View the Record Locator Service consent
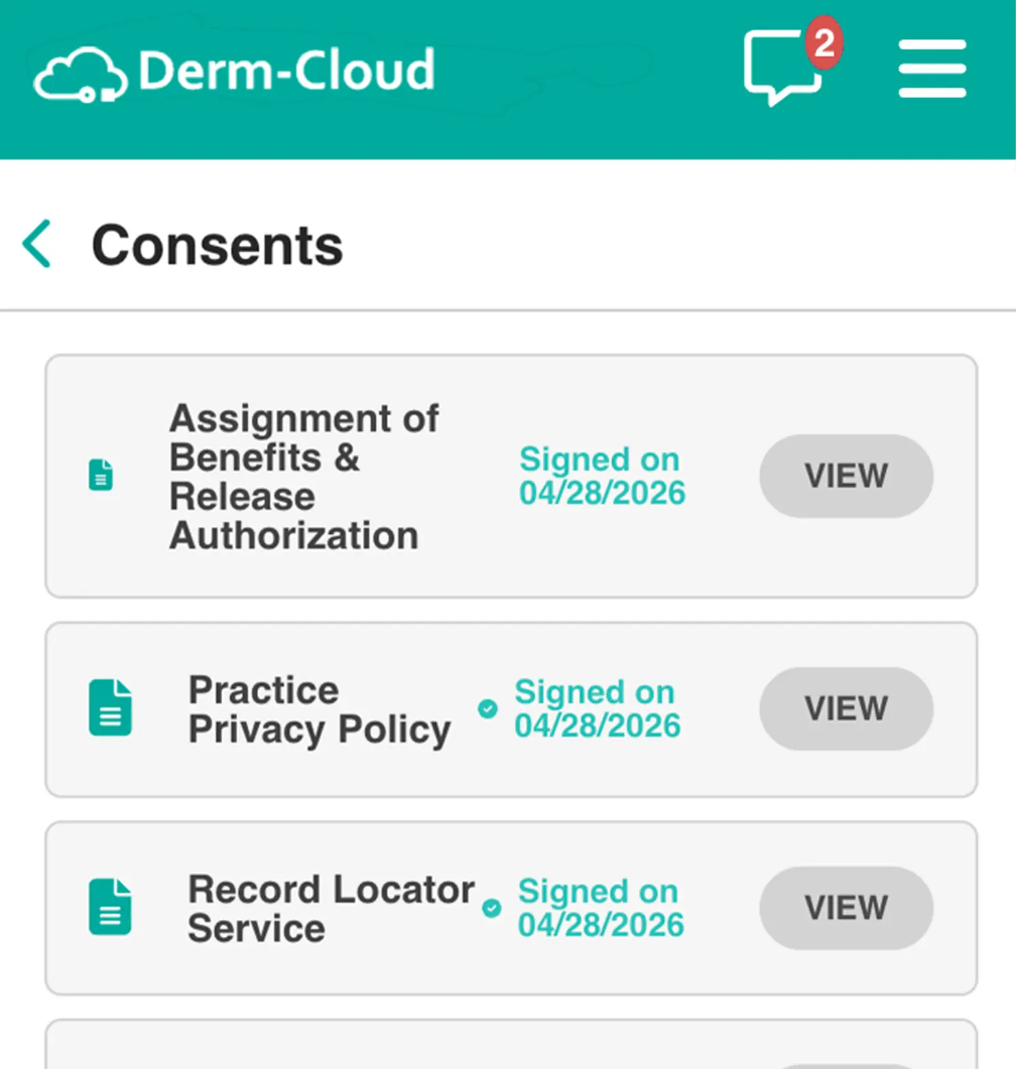 click(846, 908)
